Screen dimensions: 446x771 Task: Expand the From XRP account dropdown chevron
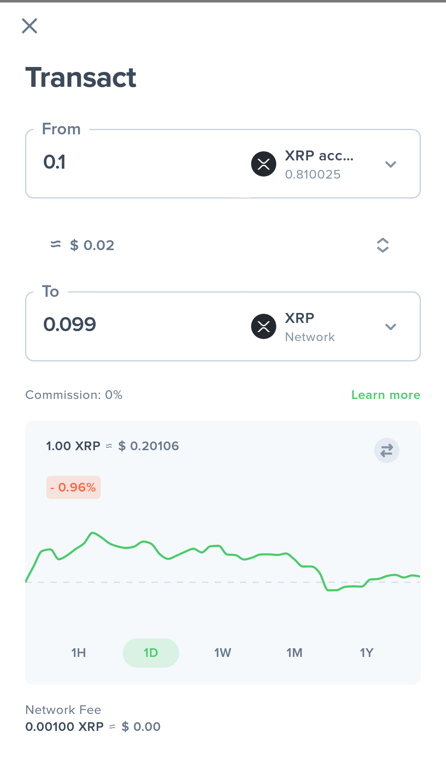(x=391, y=165)
